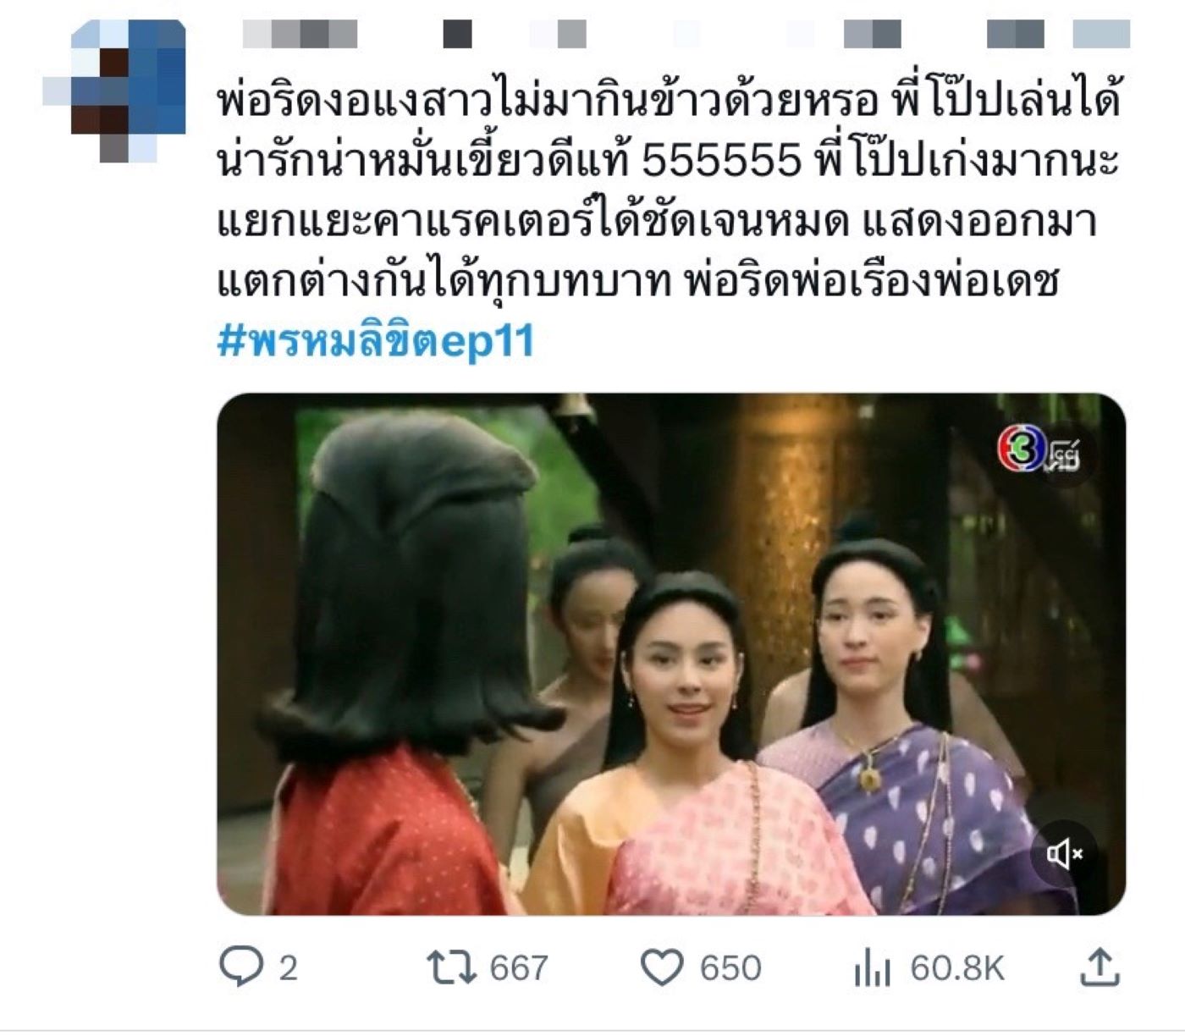The image size is (1185, 1036).
Task: Click the reply count 2
Action: coord(289,967)
